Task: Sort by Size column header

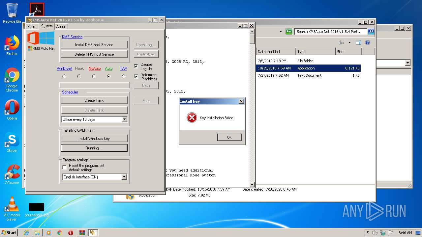Action: (x=348, y=52)
